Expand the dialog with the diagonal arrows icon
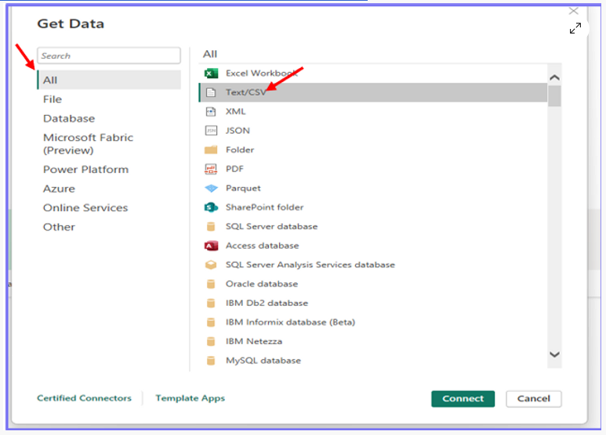 coord(575,28)
